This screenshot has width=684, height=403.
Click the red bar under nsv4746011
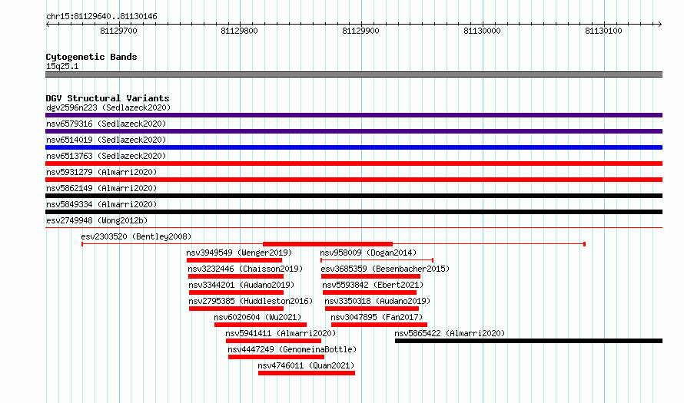[x=307, y=373]
